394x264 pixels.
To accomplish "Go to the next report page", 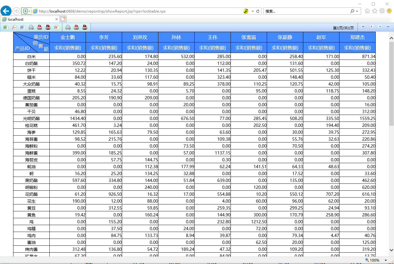I will (x=380, y=27).
